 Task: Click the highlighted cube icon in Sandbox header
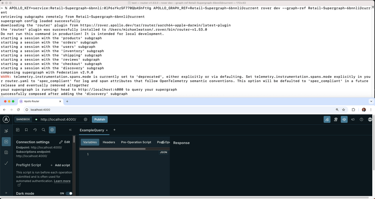point(344,120)
